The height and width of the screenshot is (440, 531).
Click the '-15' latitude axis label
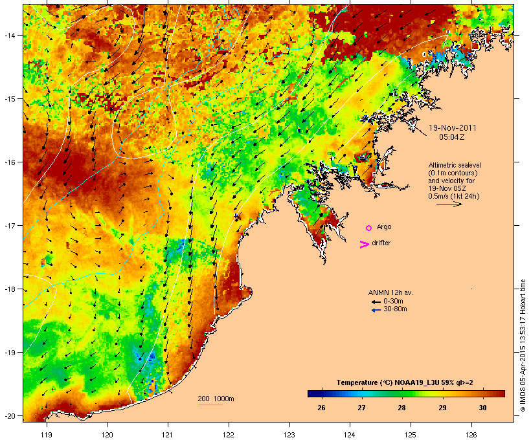[x=9, y=99]
